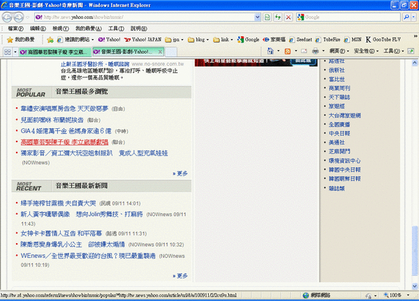Open the Yahoo! JAPAN bookmark
Image resolution: width=419 pixels, height=301 pixels.
(142, 40)
